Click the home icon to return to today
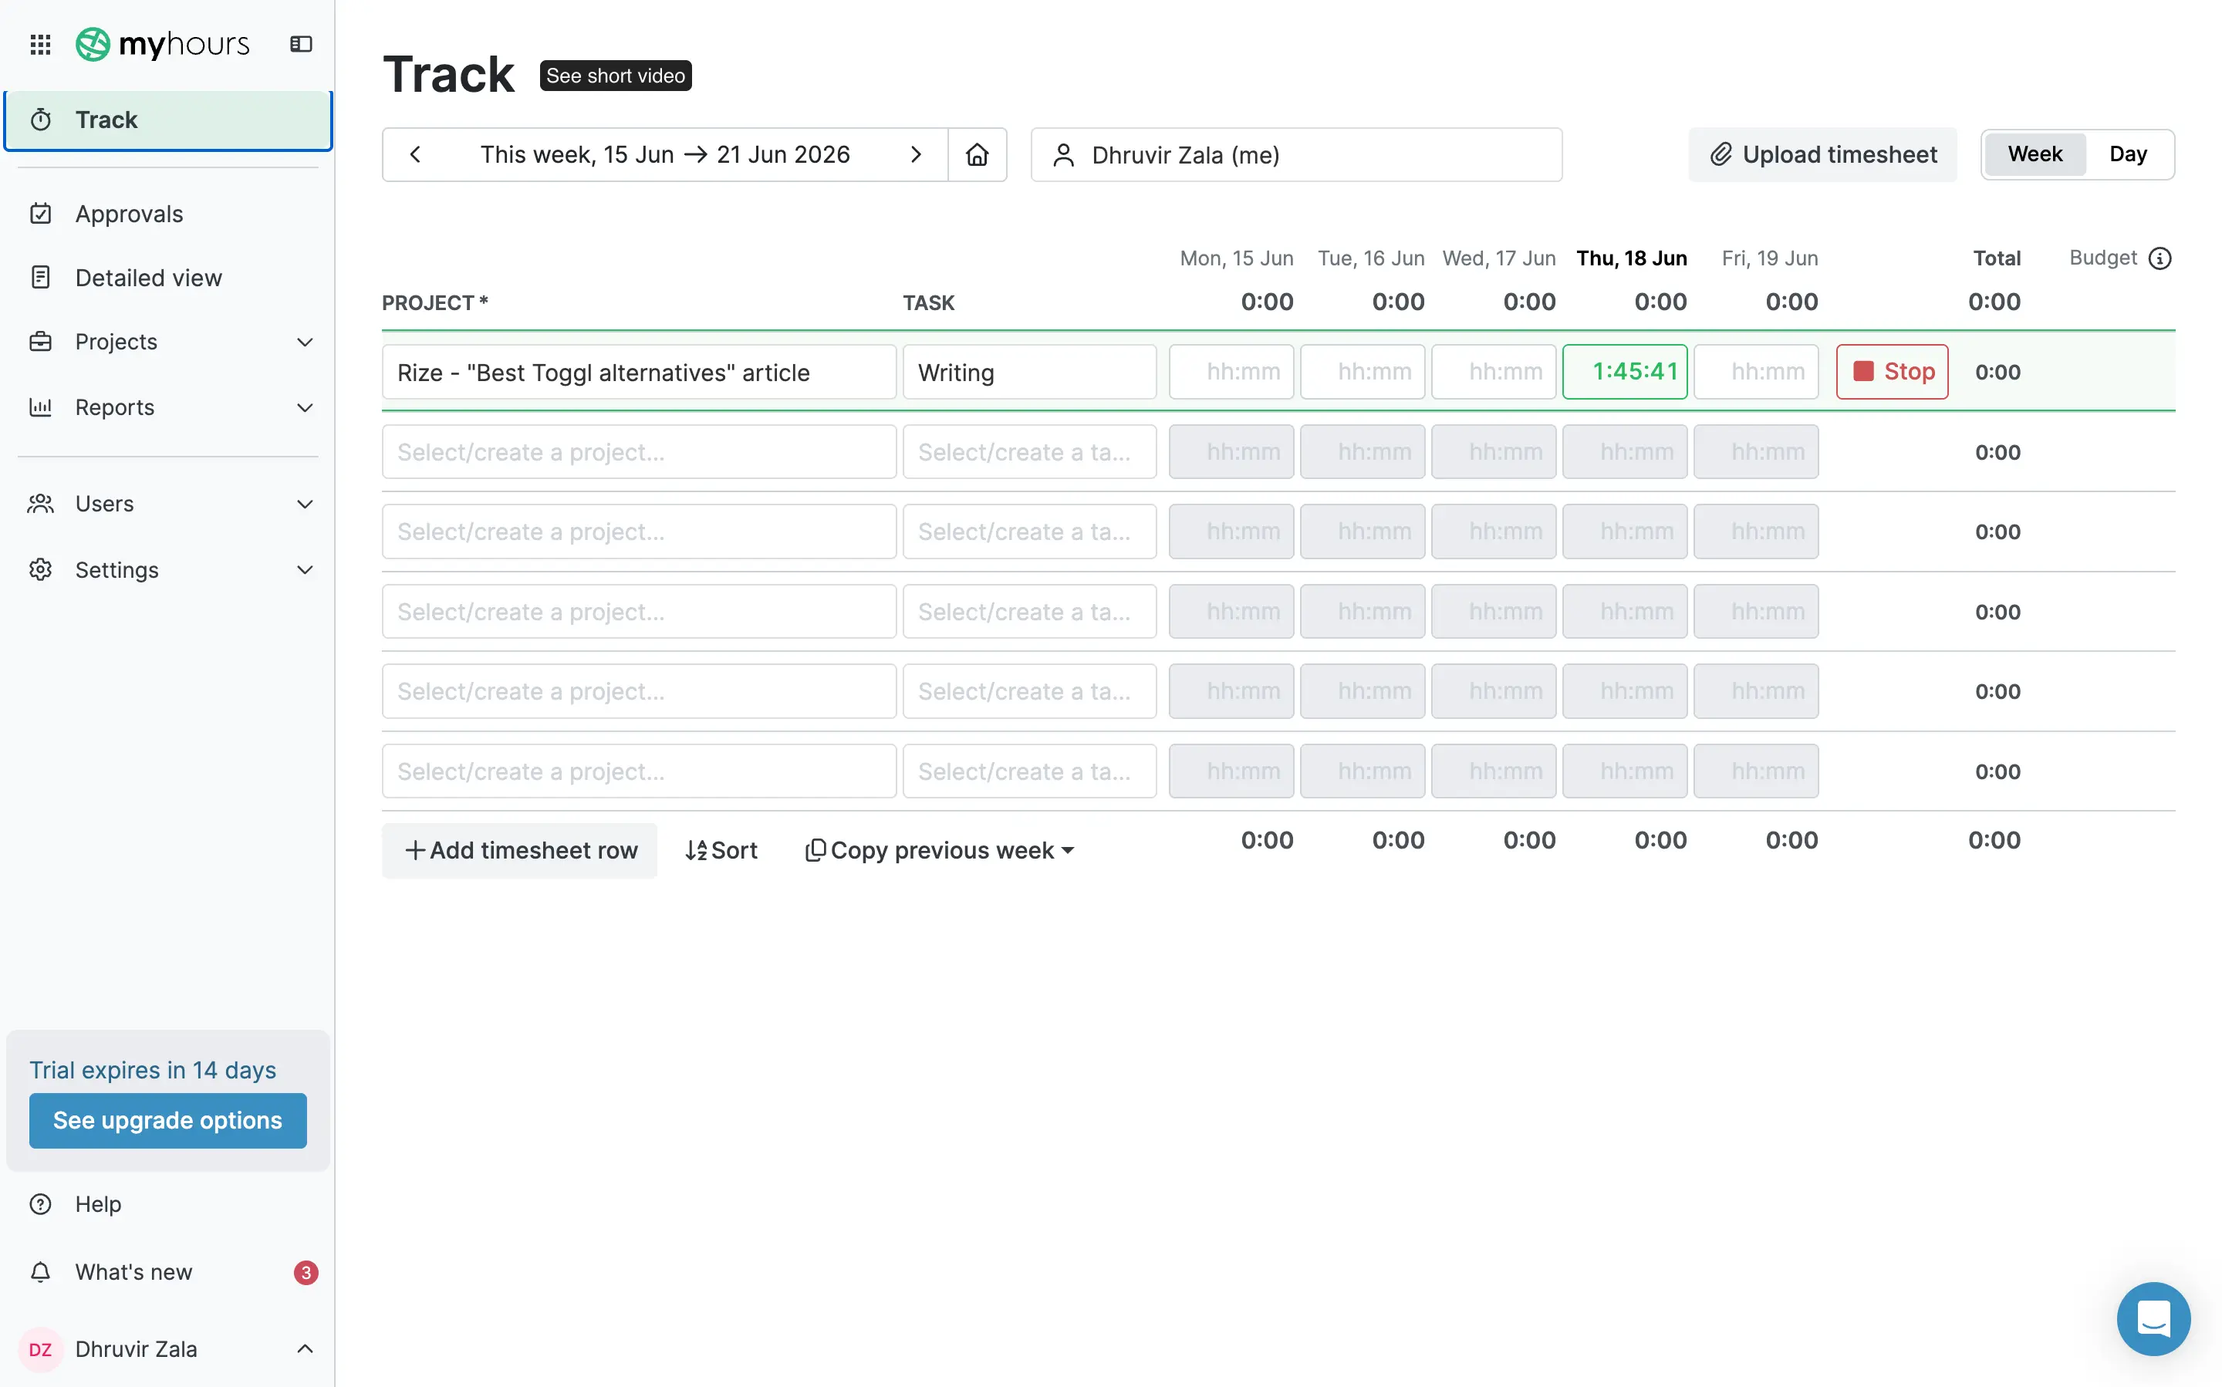The height and width of the screenshot is (1387, 2222). [977, 154]
